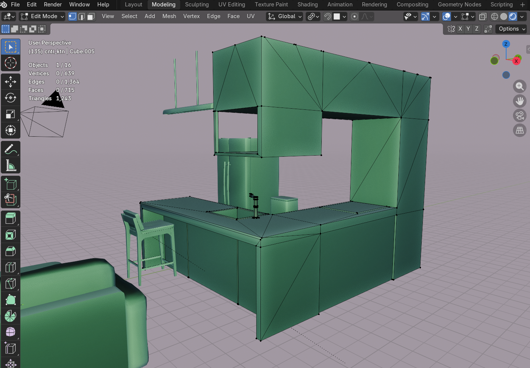This screenshot has width=530, height=368.
Task: Switch to solid viewport shading
Action: (503, 17)
